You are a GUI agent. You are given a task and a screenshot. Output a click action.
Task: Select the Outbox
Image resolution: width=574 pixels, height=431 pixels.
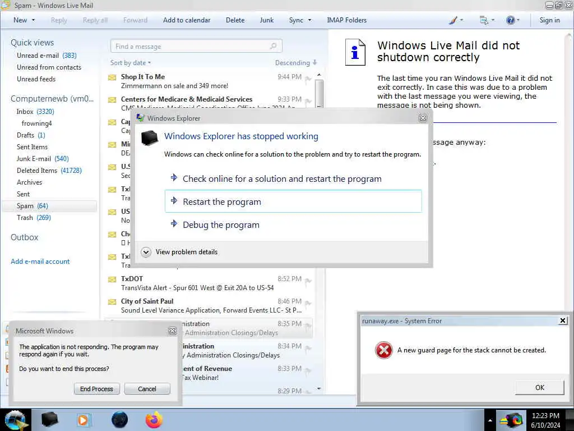[x=25, y=237]
